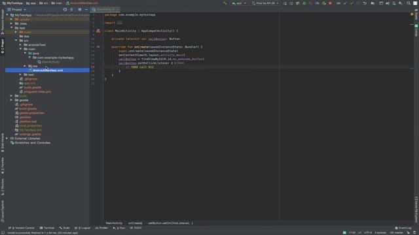Viewport: 419px width, 235px height.
Task: Collapse the app module folder
Action: click(12, 27)
